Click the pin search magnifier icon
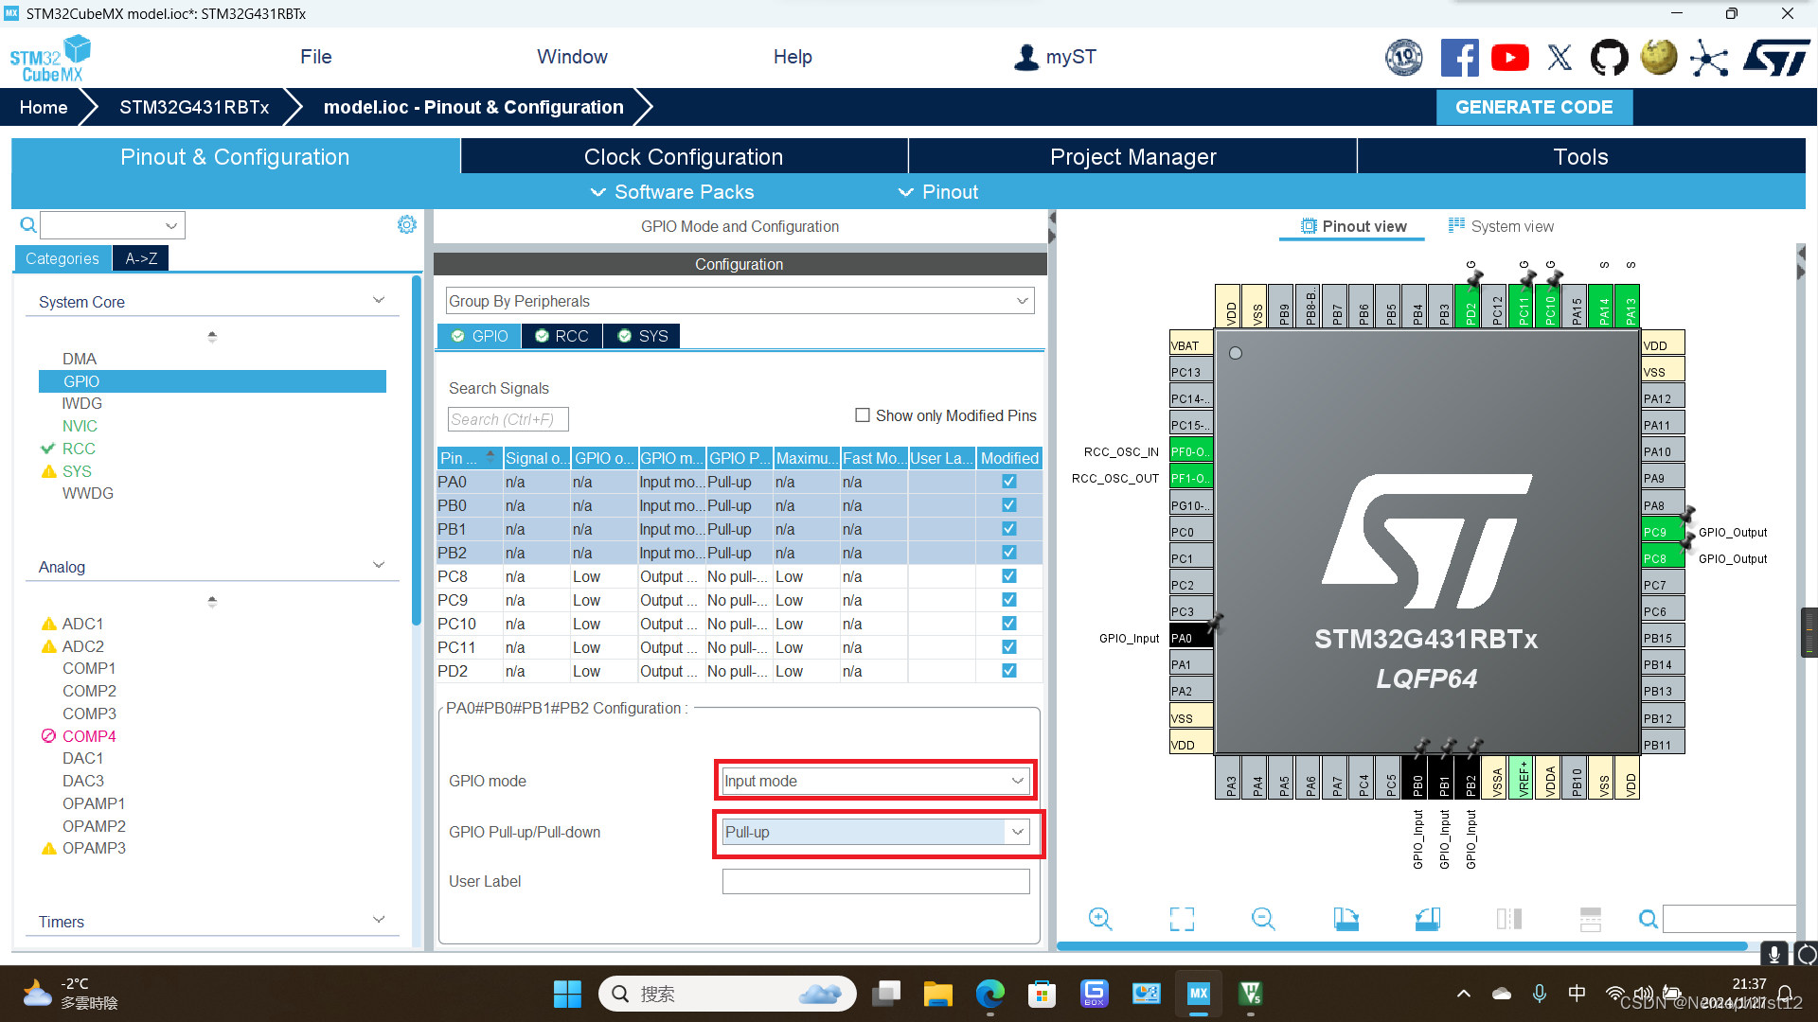Screen dimensions: 1818x1022 [x=1648, y=918]
